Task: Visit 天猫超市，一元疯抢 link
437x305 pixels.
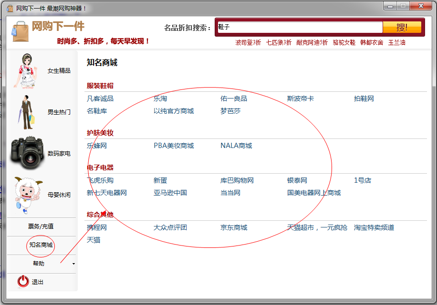Action: pyautogui.click(x=317, y=228)
